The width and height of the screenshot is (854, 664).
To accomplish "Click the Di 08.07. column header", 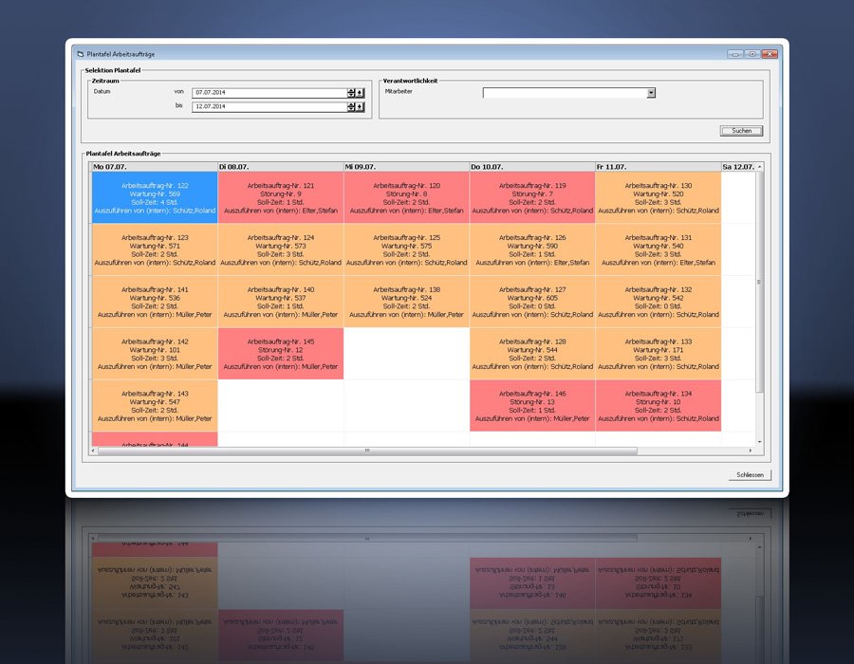I will tap(281, 167).
